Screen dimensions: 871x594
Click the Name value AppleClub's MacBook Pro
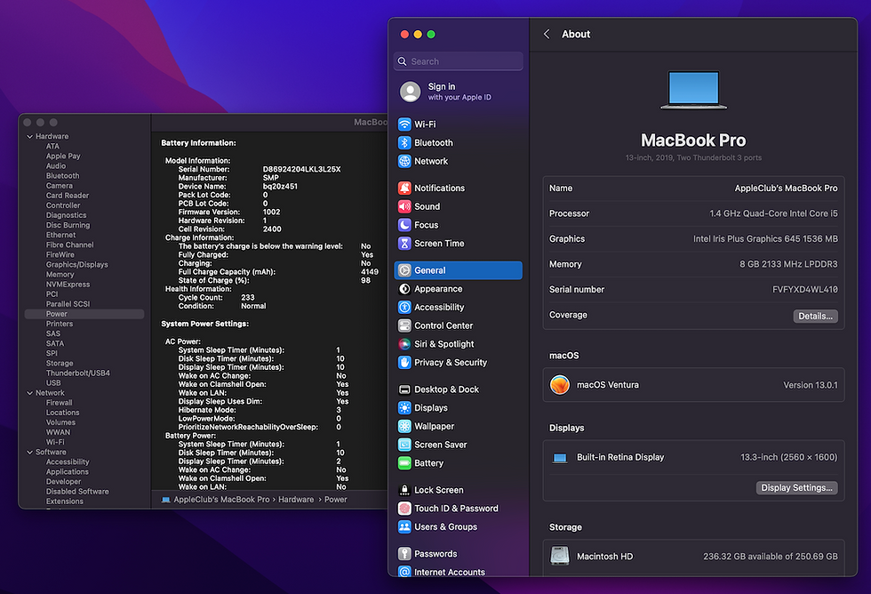click(786, 189)
